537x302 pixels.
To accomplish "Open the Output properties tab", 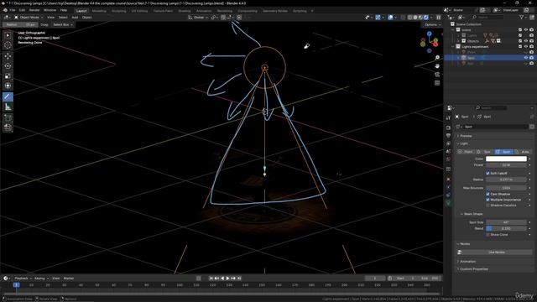I will pos(448,136).
